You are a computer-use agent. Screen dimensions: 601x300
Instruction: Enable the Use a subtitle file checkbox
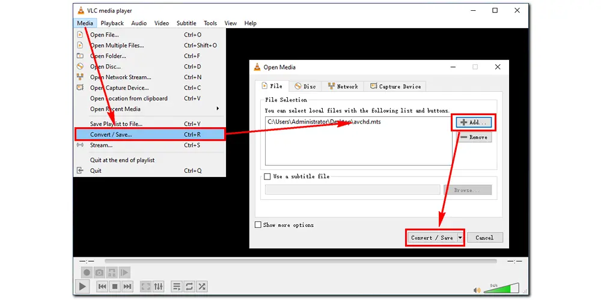(x=267, y=176)
